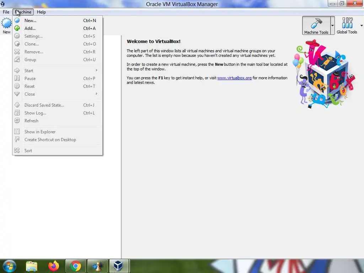
Task: Expand the Machine Tools dropdown arrow
Action: tap(332, 26)
